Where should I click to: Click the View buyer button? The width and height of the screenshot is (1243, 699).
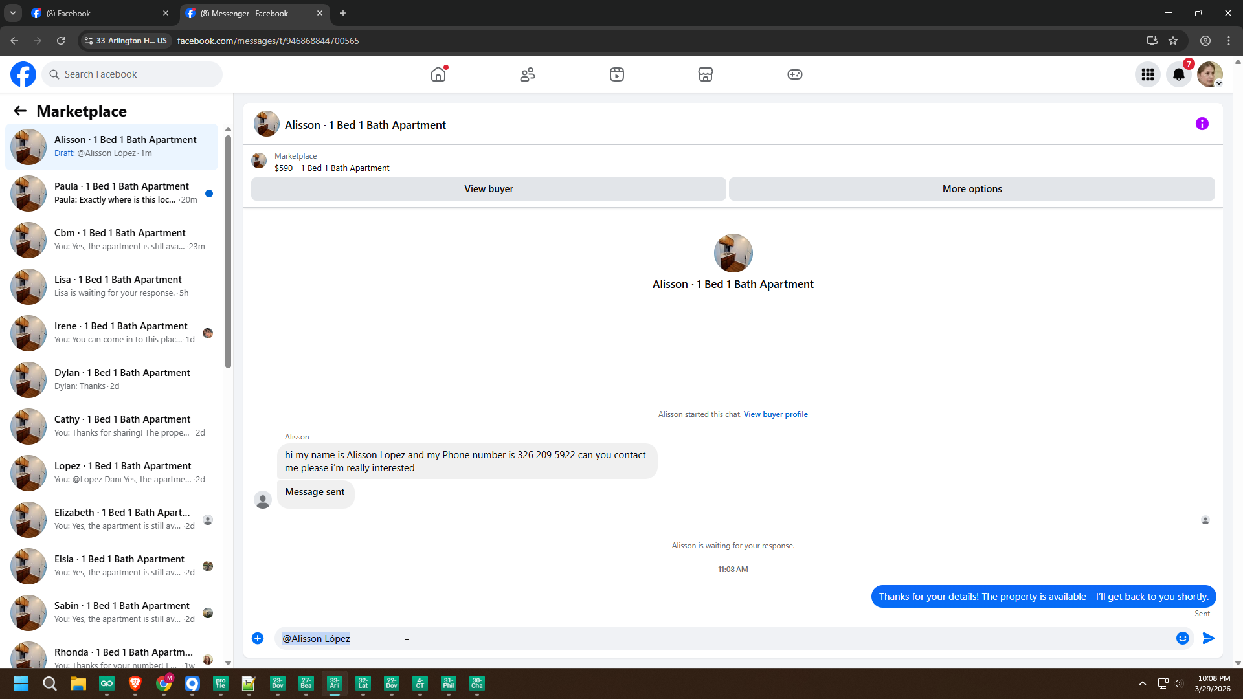tap(489, 189)
